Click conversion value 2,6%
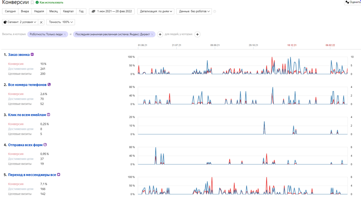This screenshot has height=199, width=361. point(44,94)
